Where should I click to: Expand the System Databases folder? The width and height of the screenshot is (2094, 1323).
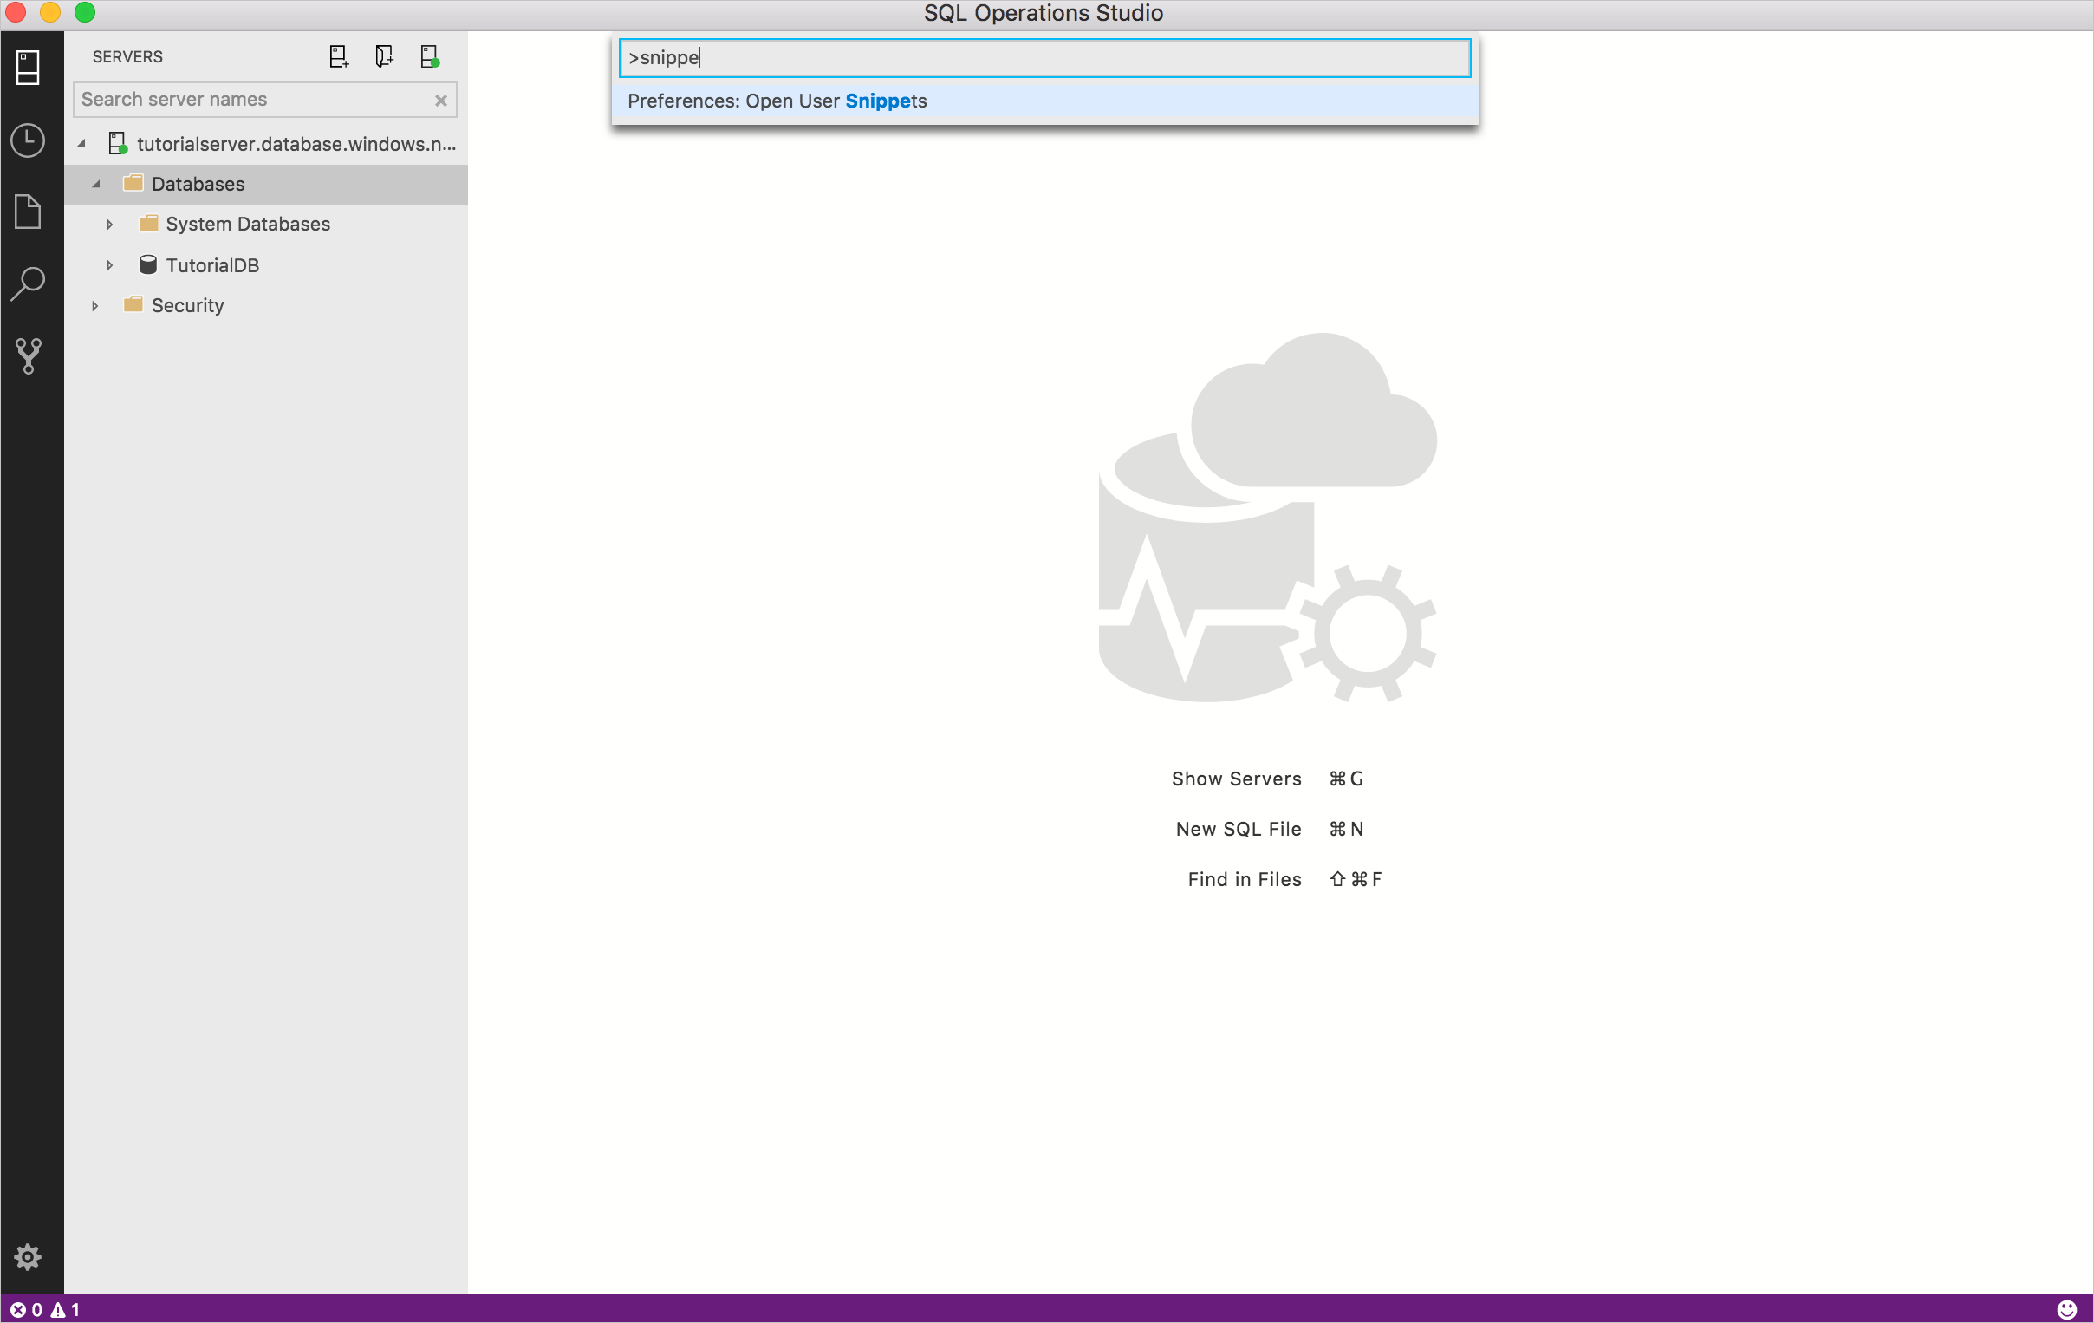pos(108,224)
